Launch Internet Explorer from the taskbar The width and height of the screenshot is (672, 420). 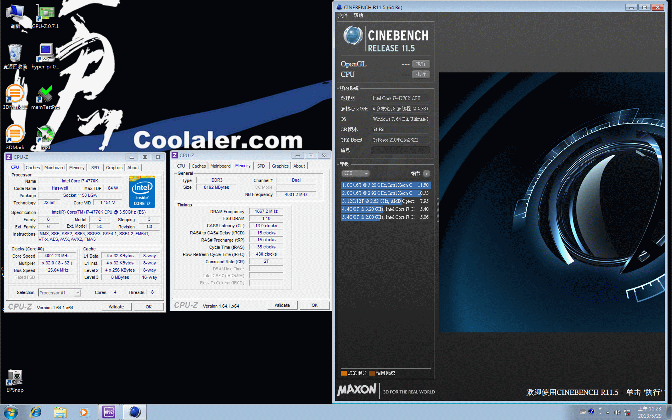click(x=36, y=412)
